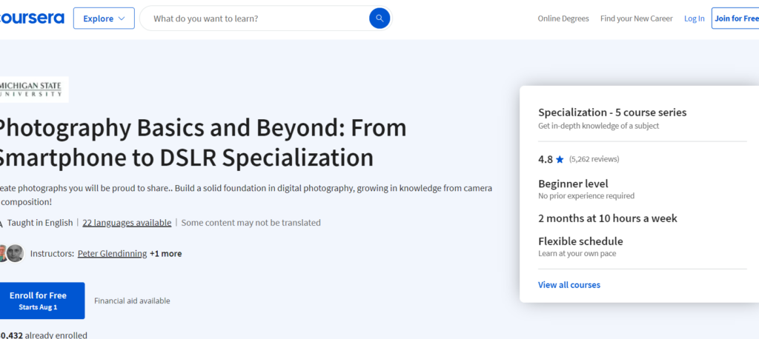Click the (5,262 reviews) text

tap(594, 159)
